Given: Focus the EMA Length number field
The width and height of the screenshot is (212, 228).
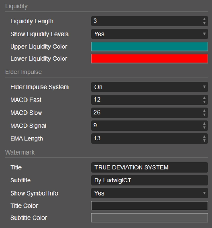Looking at the screenshot, I should (x=145, y=138).
